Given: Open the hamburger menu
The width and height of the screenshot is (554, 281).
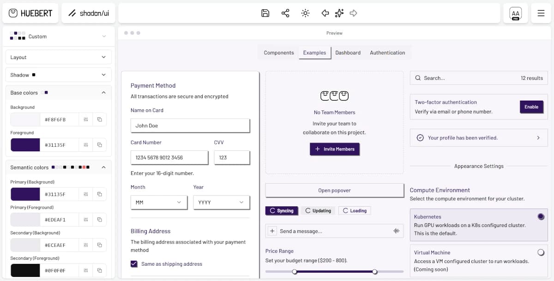Looking at the screenshot, I should coord(541,13).
